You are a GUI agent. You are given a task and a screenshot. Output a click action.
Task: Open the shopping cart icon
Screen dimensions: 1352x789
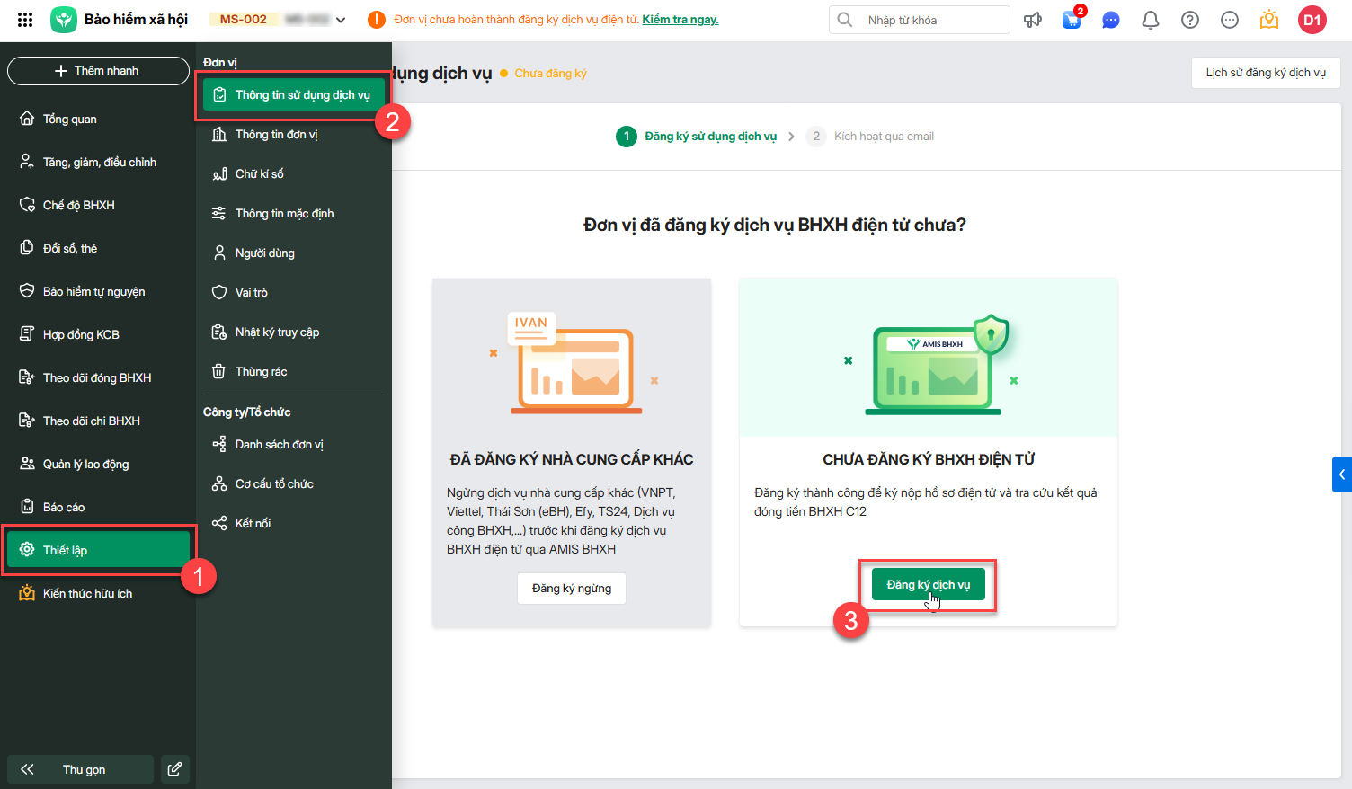coord(1072,20)
